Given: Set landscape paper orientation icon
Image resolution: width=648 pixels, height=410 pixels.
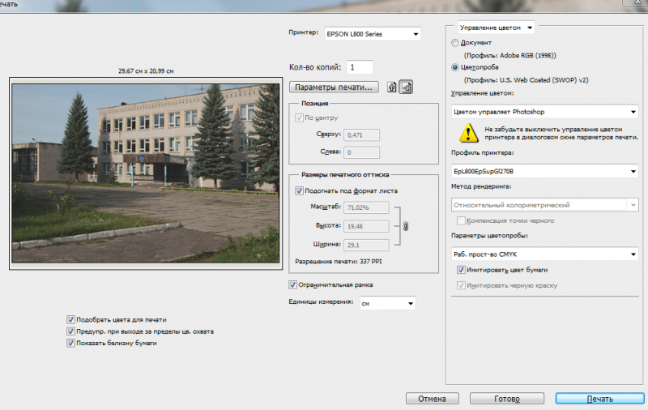Looking at the screenshot, I should [x=407, y=88].
